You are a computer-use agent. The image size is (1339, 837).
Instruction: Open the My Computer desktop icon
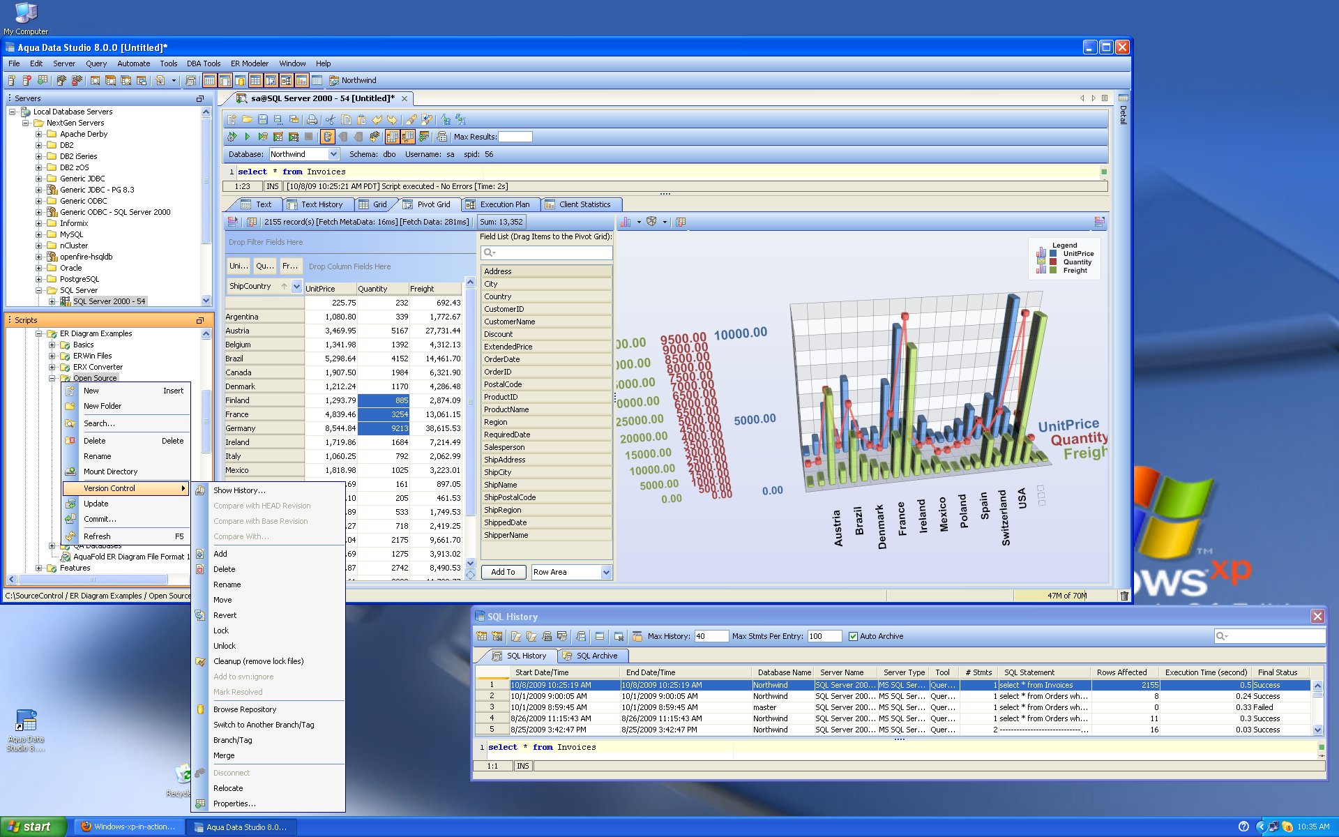pyautogui.click(x=26, y=17)
